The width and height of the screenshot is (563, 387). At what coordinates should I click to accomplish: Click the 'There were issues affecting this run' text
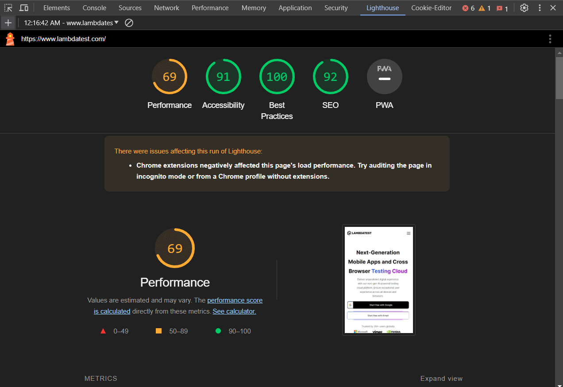point(188,151)
